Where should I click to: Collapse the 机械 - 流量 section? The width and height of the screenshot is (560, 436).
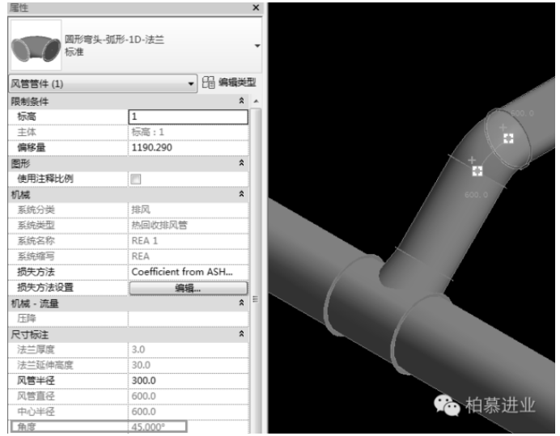(241, 303)
